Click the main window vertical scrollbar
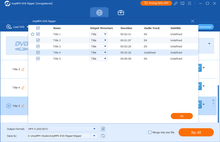 click(218, 104)
